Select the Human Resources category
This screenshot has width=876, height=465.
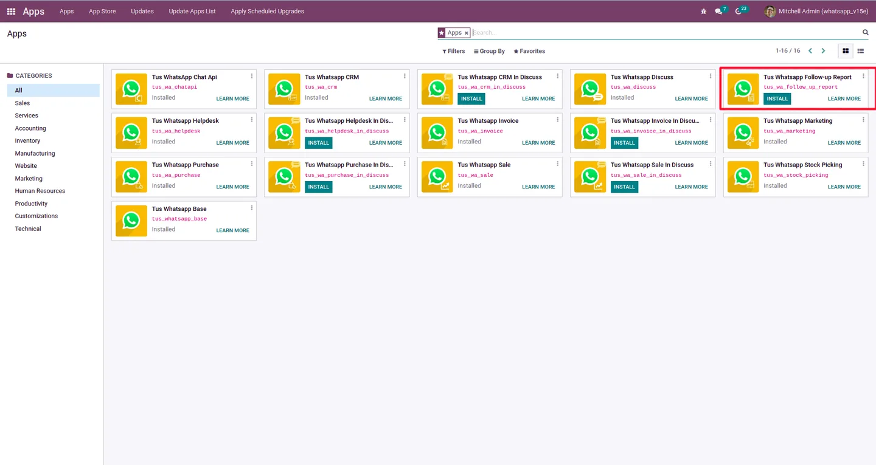click(54, 191)
